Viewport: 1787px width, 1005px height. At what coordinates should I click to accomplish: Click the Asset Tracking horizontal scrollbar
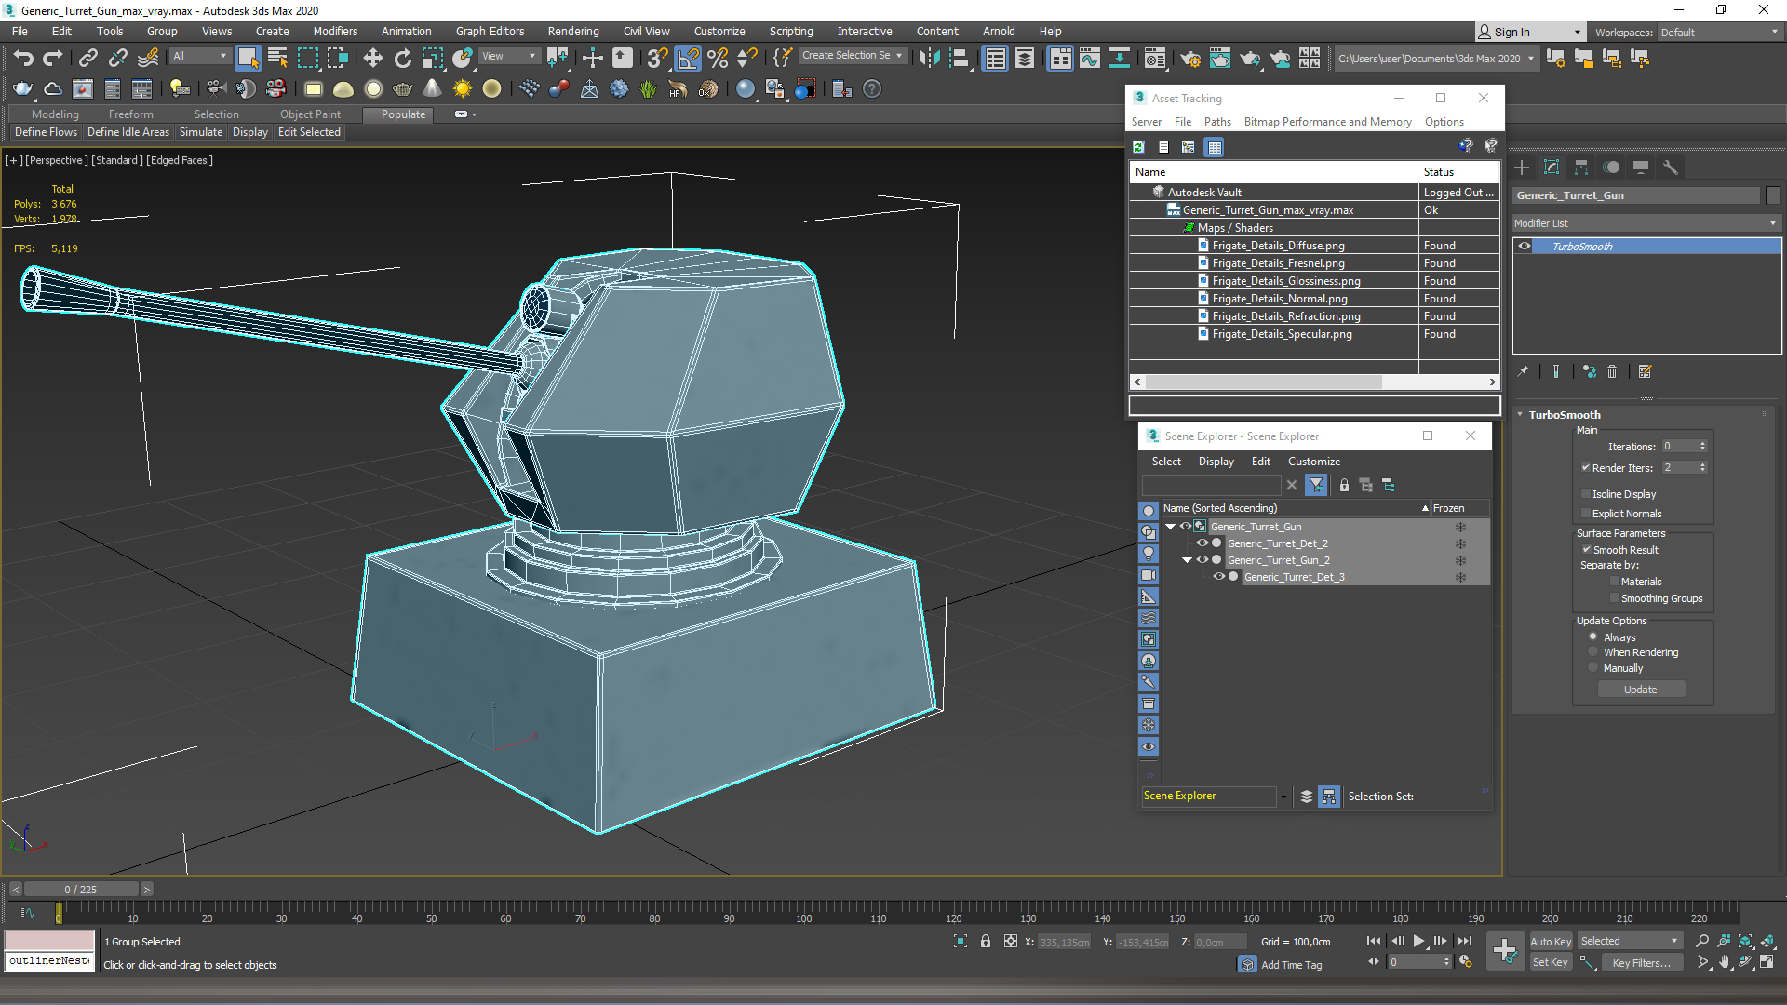pyautogui.click(x=1314, y=382)
